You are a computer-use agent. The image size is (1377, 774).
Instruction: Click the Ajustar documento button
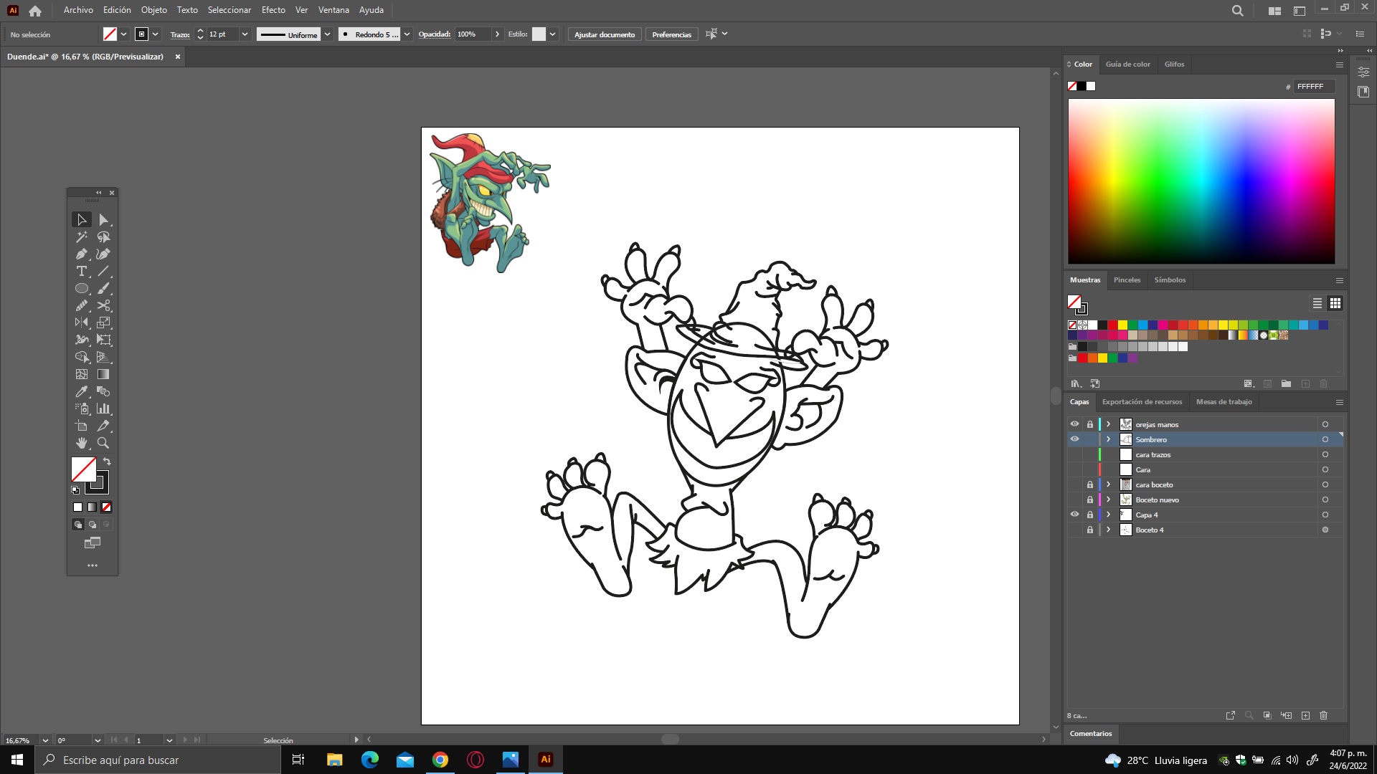tap(605, 34)
